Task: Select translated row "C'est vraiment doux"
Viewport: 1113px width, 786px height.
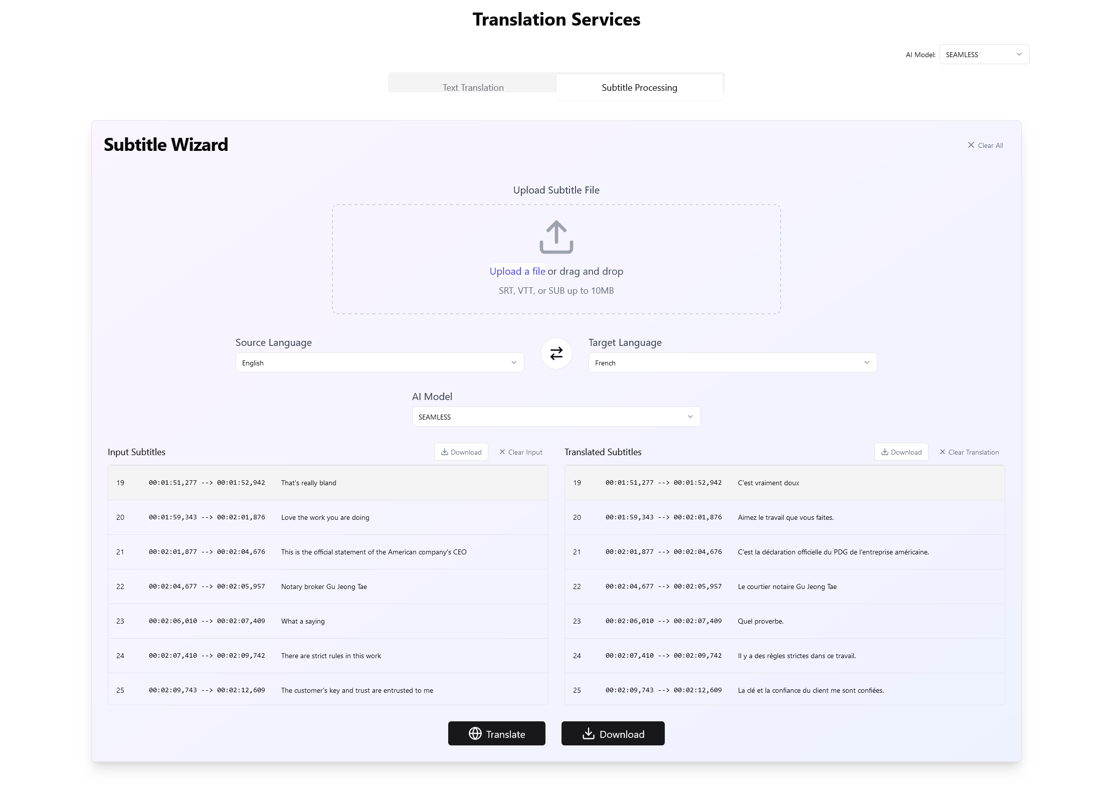Action: [785, 483]
